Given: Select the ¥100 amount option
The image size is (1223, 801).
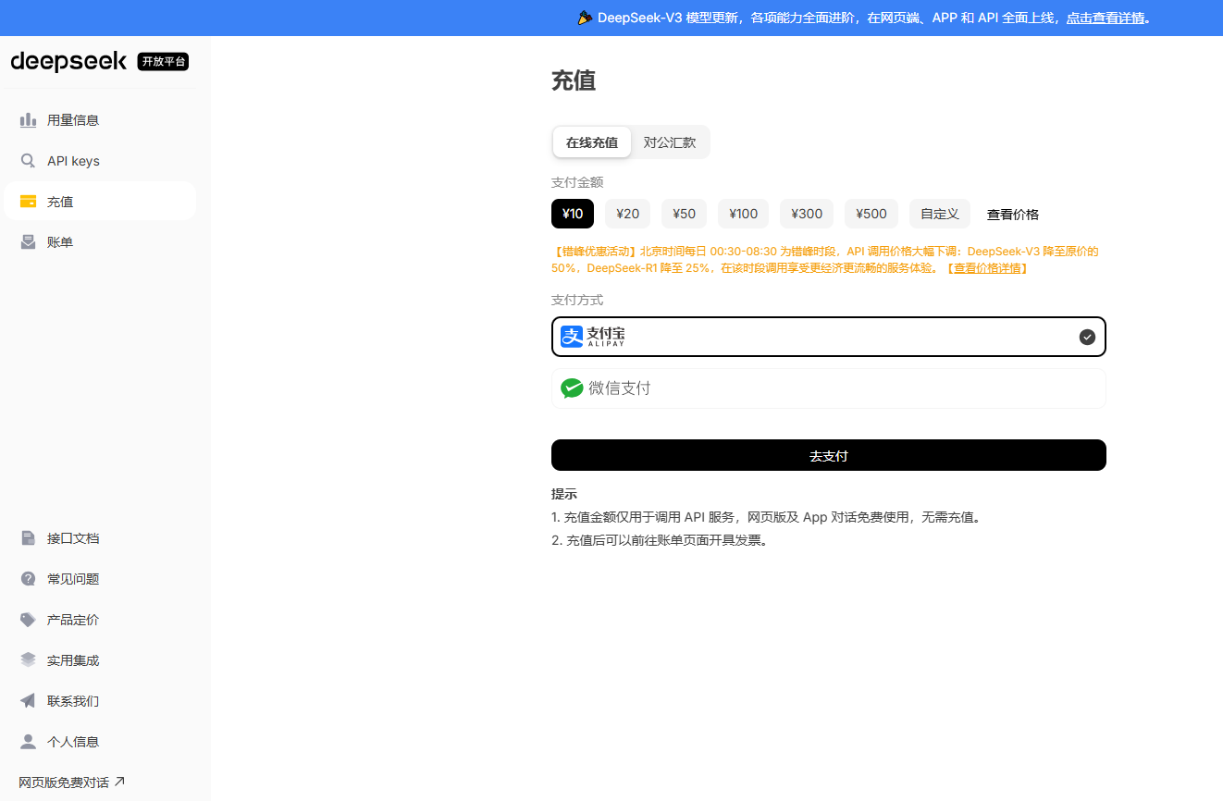Looking at the screenshot, I should (743, 214).
